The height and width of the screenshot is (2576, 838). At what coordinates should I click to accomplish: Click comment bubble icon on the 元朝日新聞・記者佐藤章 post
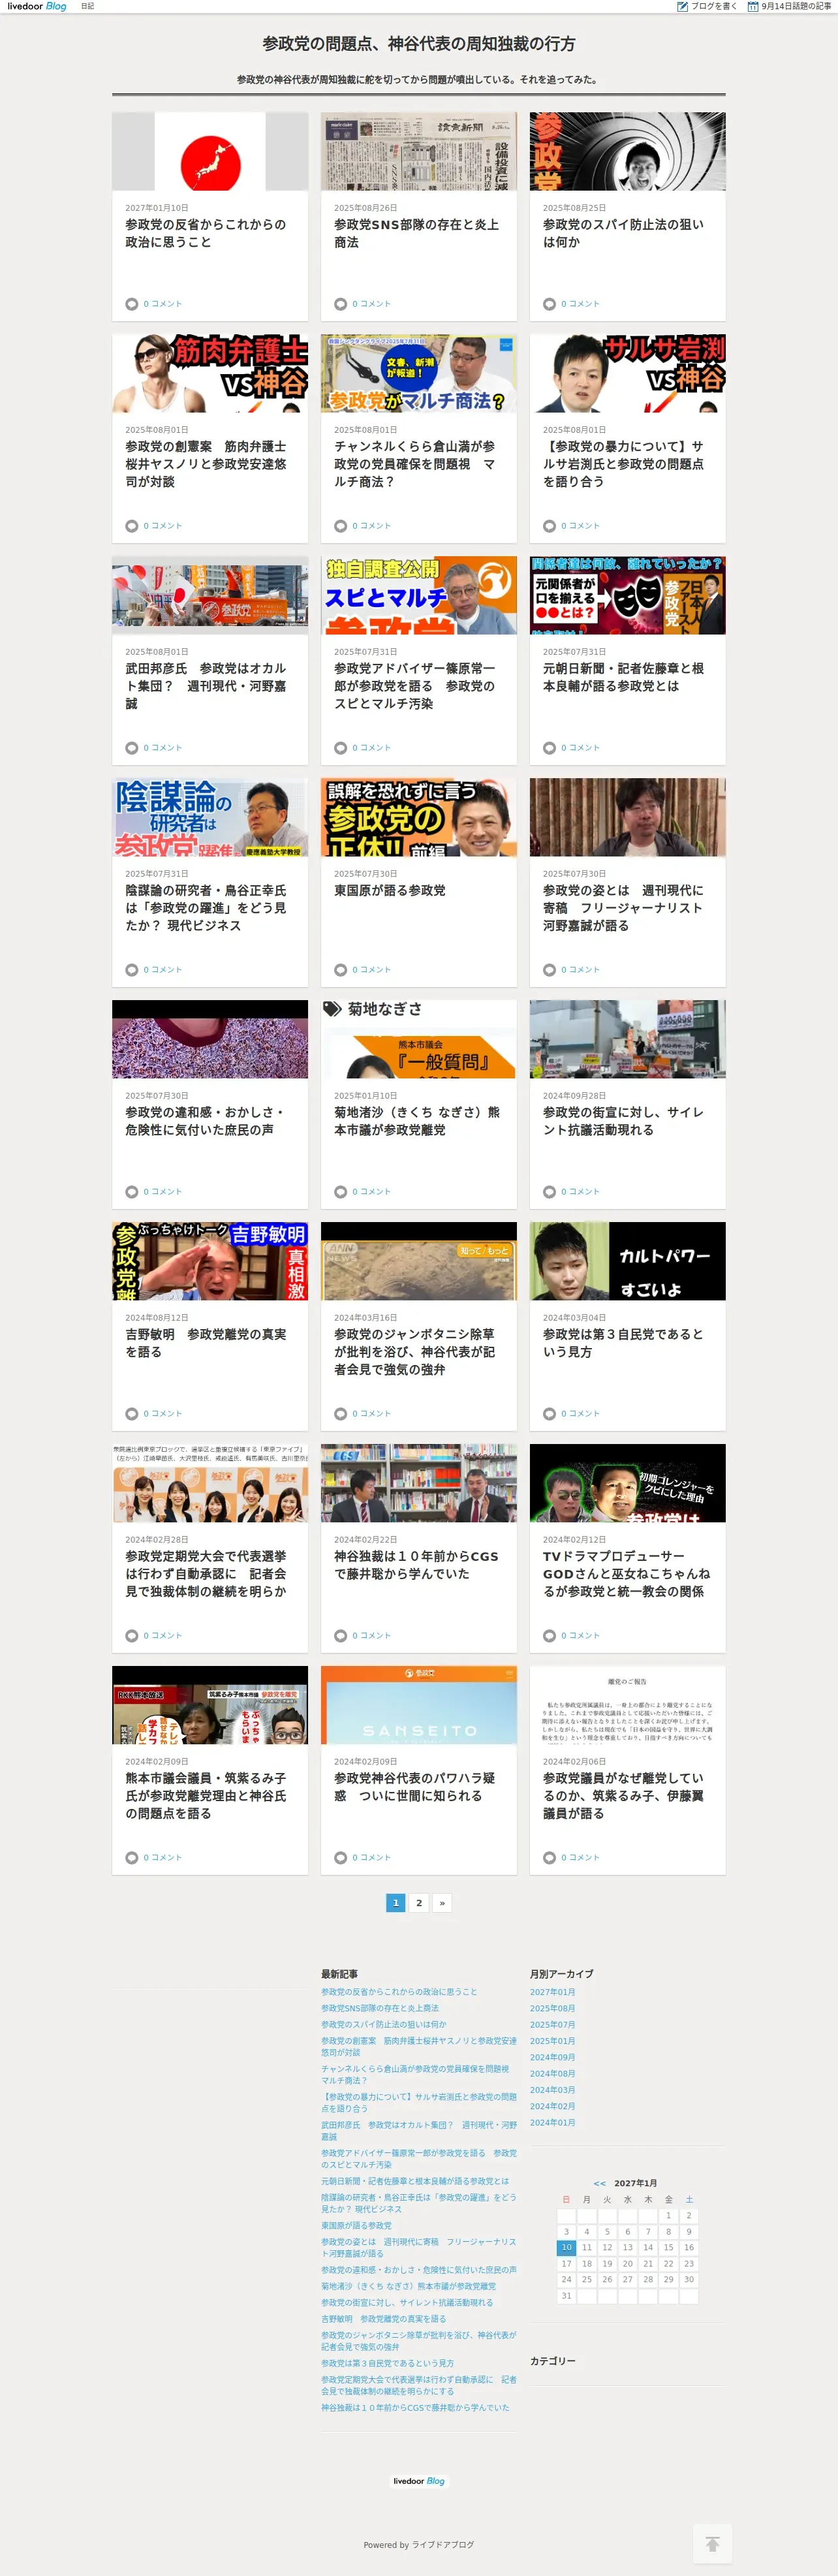(549, 748)
